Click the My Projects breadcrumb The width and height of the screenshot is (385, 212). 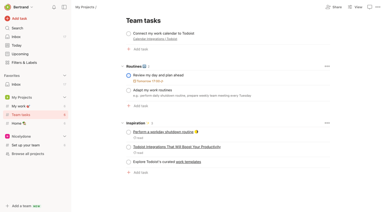coord(85,7)
